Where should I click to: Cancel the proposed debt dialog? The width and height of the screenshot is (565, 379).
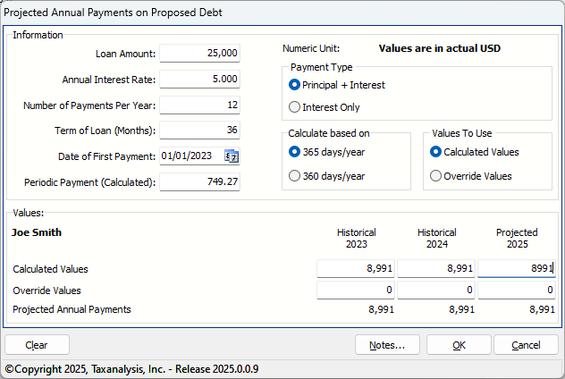[x=526, y=345]
